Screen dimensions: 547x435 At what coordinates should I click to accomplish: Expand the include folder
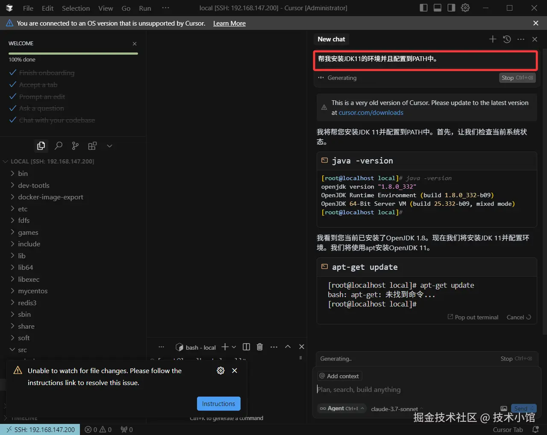(73, 244)
